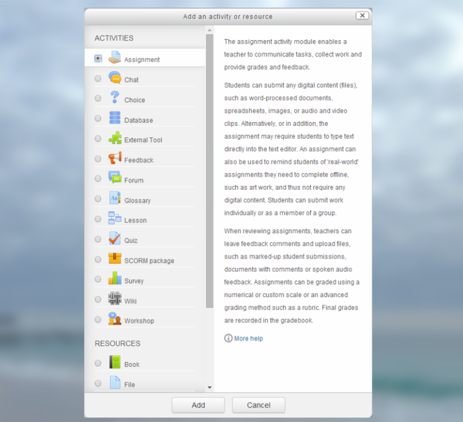The height and width of the screenshot is (422, 463).
Task: Click the RESOURCES section heading
Action: coord(118,343)
